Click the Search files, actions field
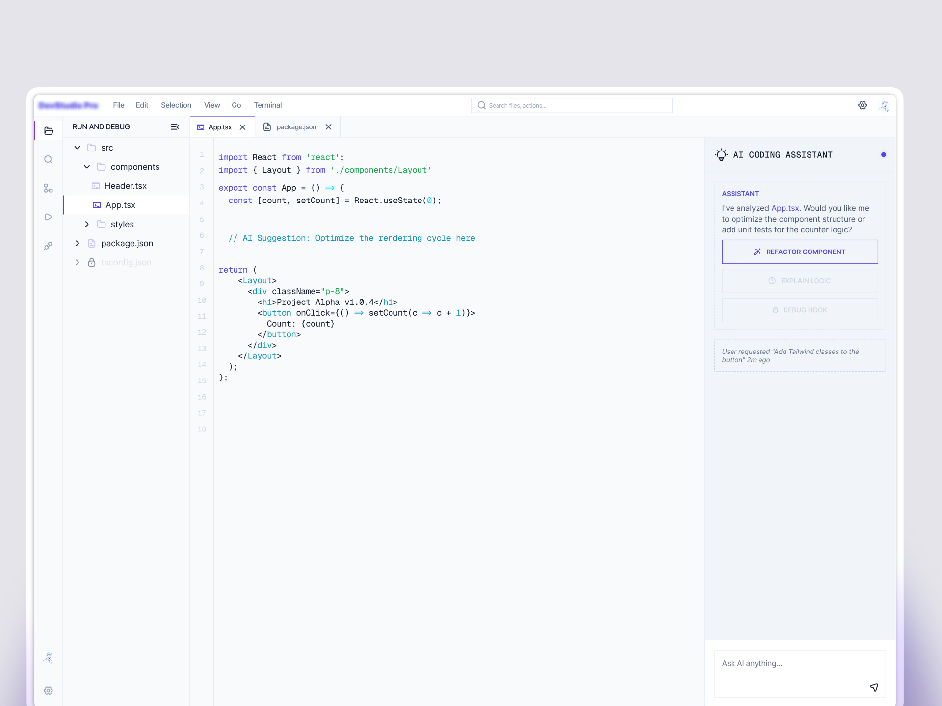Image resolution: width=942 pixels, height=706 pixels. (572, 105)
